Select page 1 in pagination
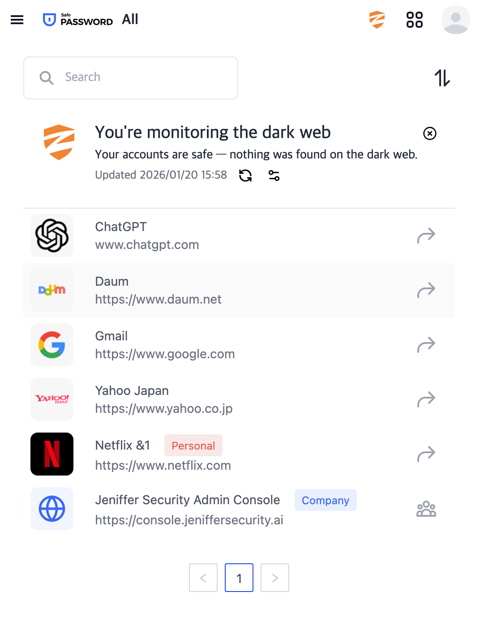480x626 pixels. click(x=239, y=578)
